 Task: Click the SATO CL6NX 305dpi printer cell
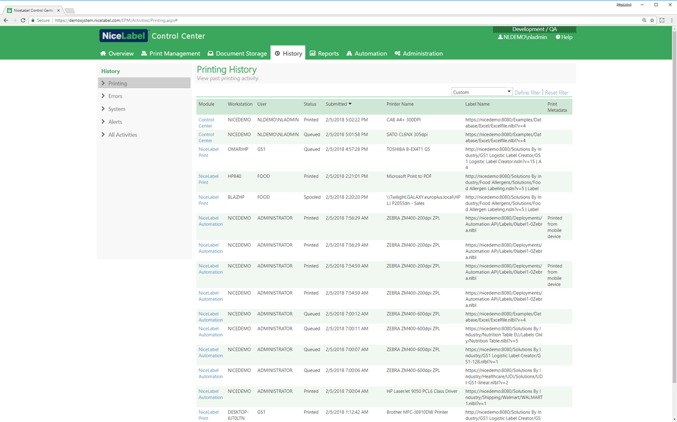(407, 135)
